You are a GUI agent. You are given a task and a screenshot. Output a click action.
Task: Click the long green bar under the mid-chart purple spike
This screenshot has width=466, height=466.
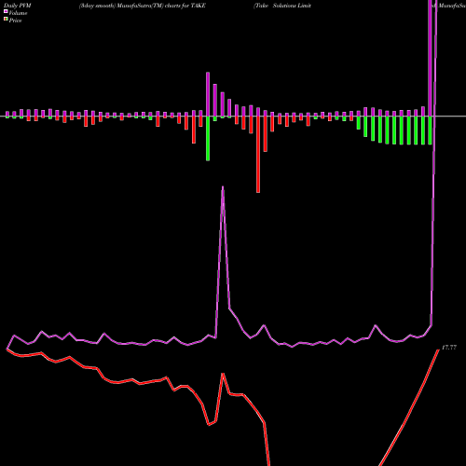pyautogui.click(x=208, y=139)
